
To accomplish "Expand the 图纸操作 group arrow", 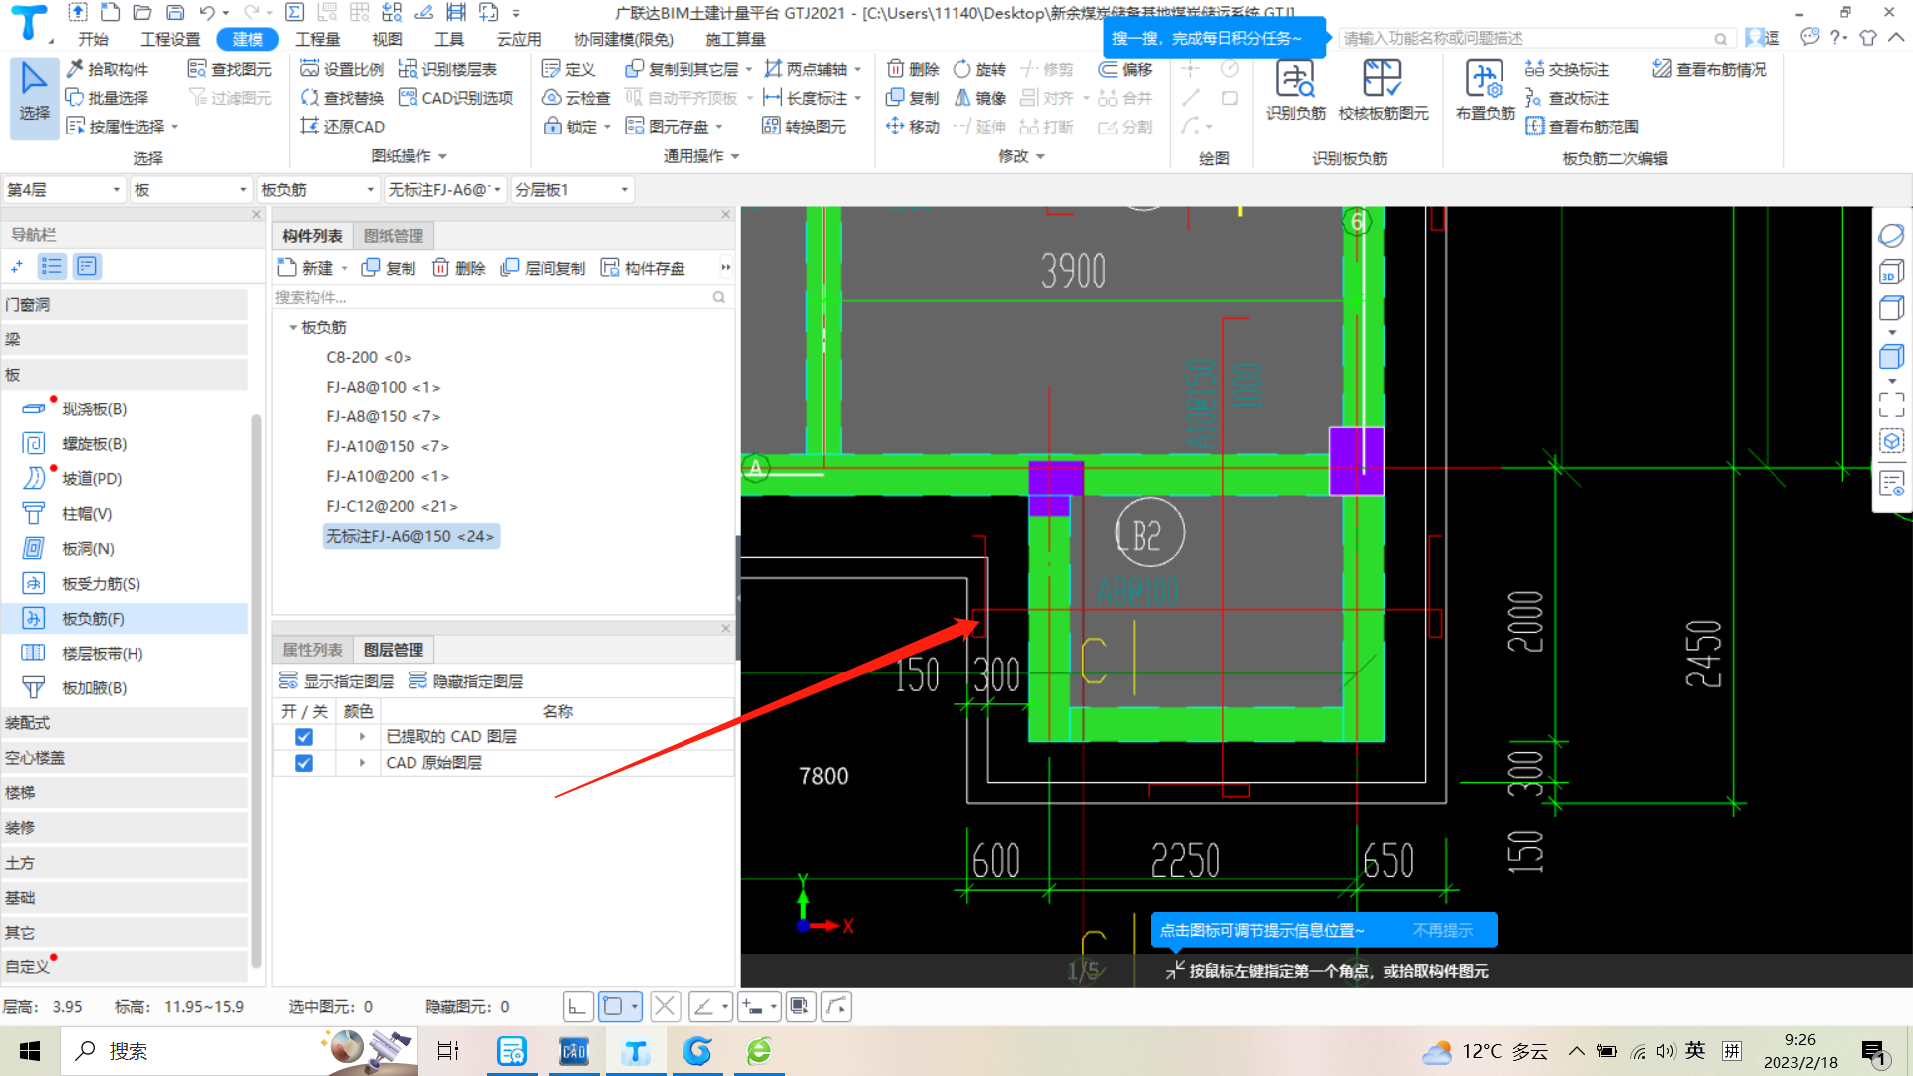I will (x=443, y=157).
